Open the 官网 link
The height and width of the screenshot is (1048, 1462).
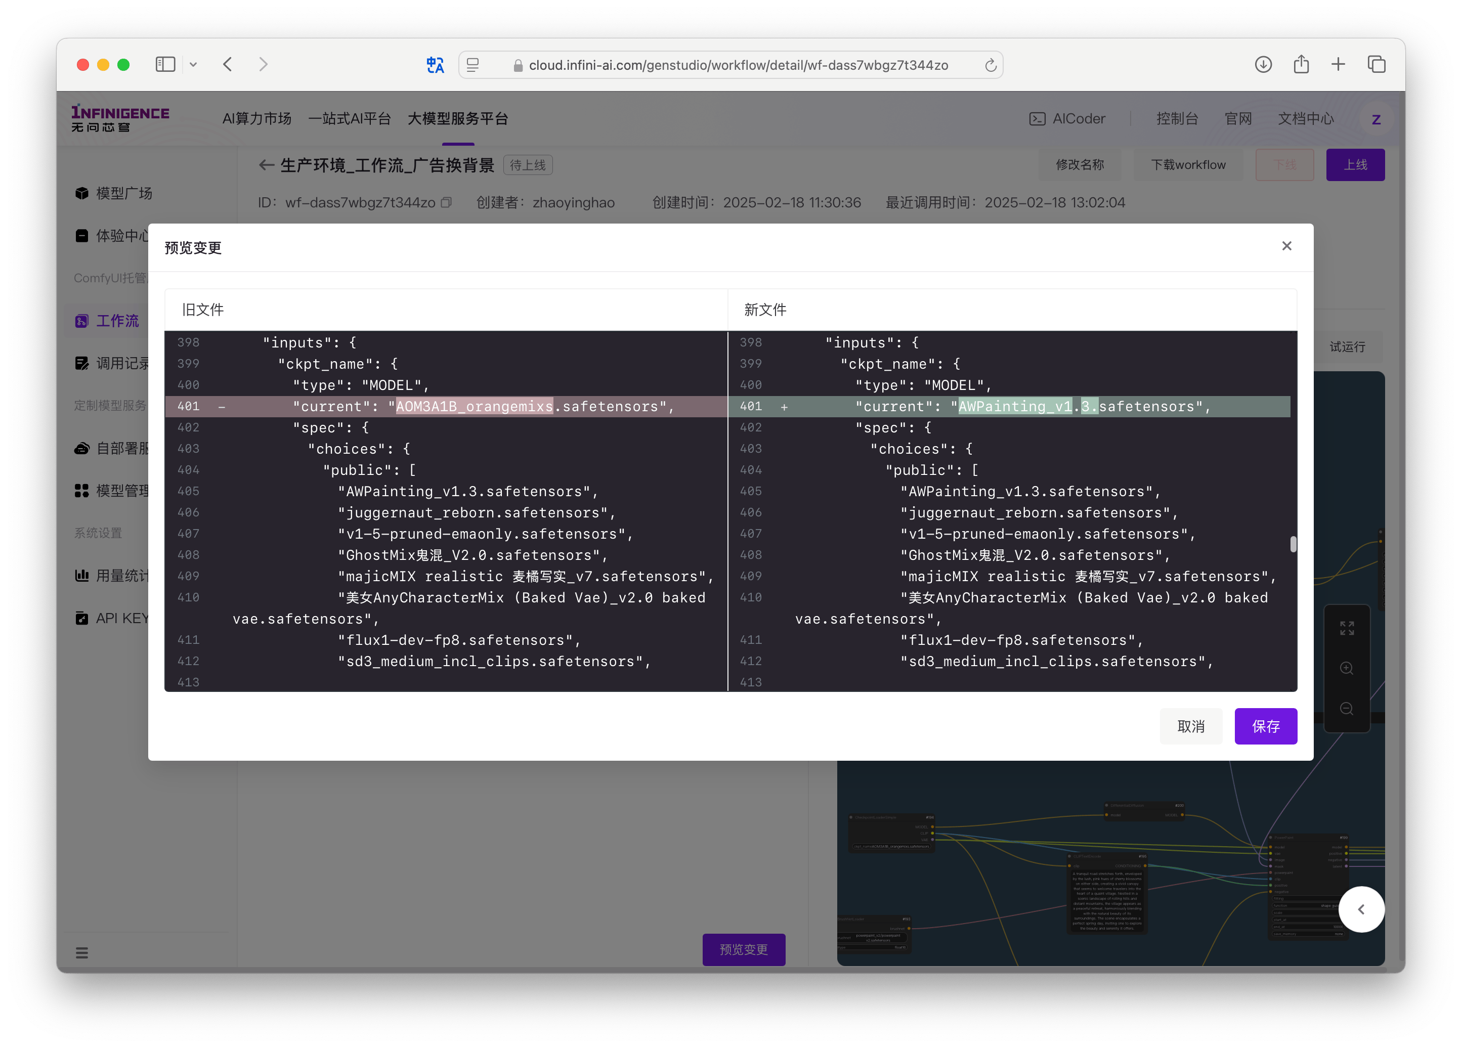pos(1238,118)
